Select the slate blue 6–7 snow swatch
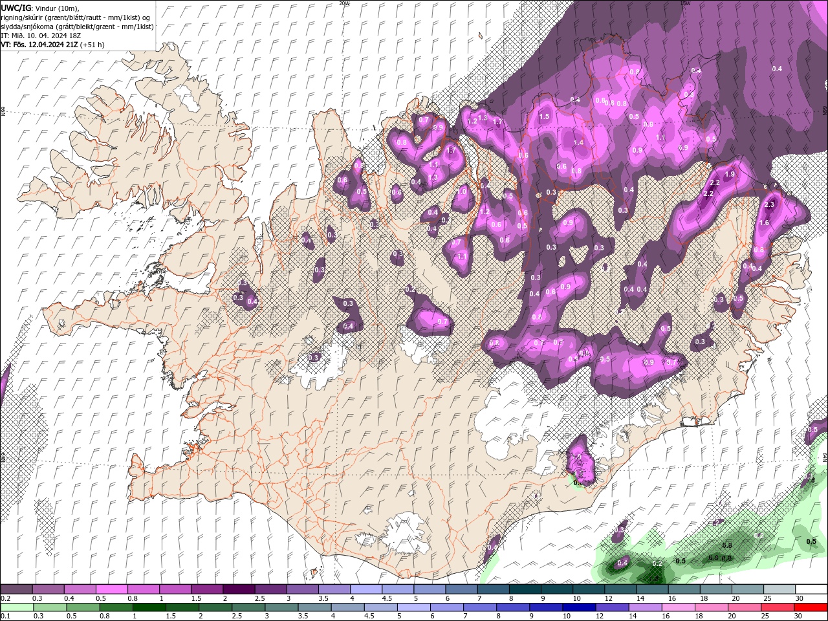The height and width of the screenshot is (621, 828). coord(461,589)
